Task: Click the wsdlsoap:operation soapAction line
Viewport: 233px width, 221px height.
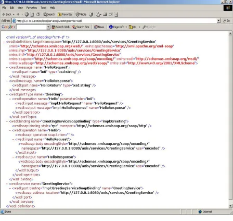Action: (x=45, y=135)
